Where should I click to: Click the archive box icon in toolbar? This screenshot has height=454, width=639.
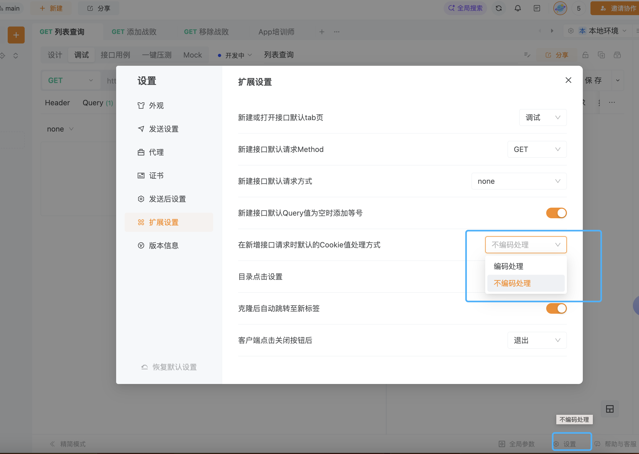point(617,55)
